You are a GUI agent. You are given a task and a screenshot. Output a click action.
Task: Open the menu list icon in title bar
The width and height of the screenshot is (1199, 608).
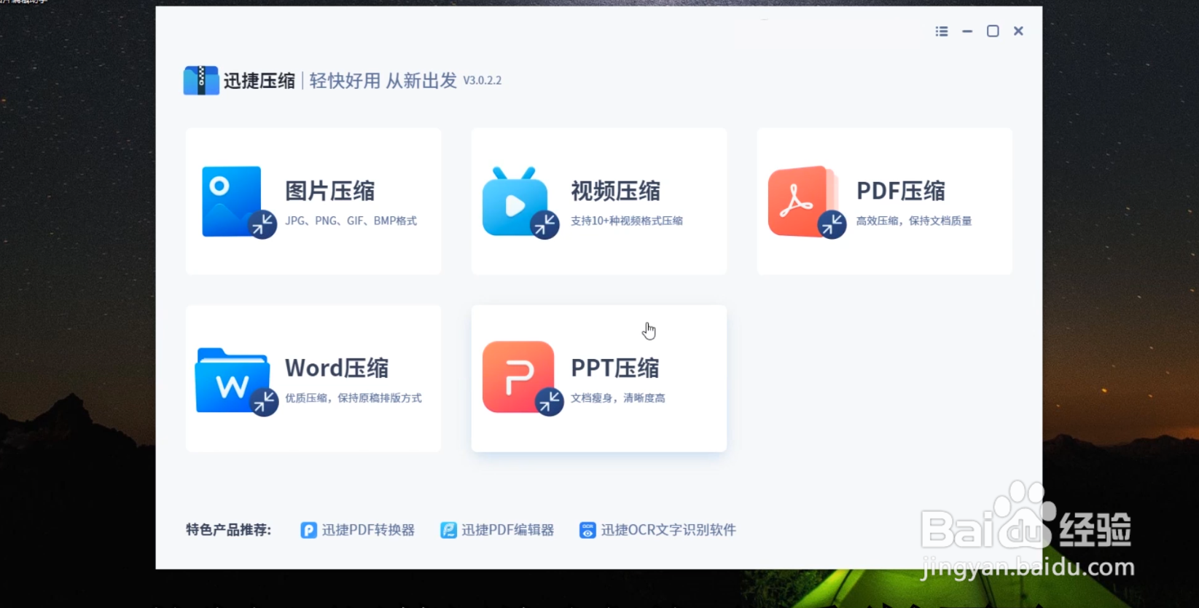(x=942, y=31)
